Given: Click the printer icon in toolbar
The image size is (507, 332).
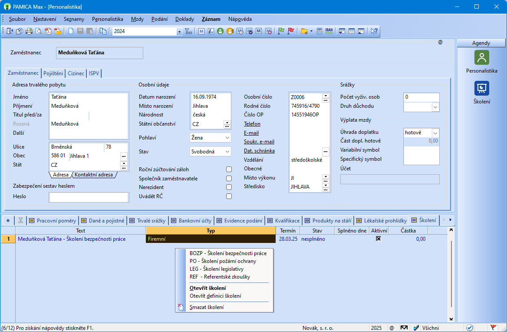Looking at the screenshot, I should (x=29, y=31).
